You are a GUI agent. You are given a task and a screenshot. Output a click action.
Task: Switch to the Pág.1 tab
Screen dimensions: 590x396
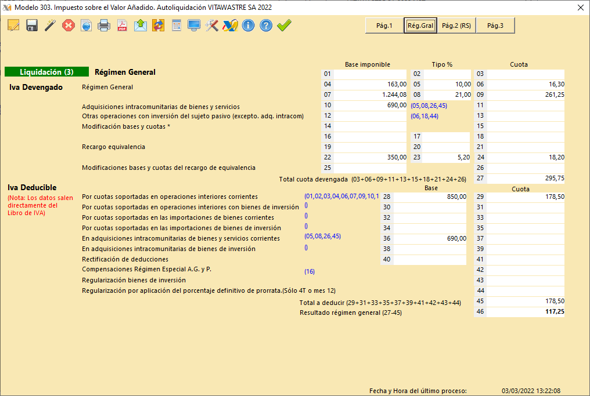click(x=384, y=26)
